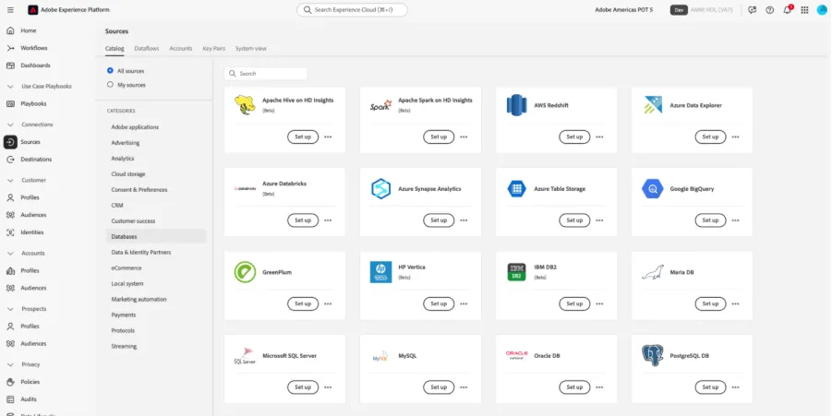Collapse the Privacy section
The width and height of the screenshot is (832, 416).
[x=10, y=364]
